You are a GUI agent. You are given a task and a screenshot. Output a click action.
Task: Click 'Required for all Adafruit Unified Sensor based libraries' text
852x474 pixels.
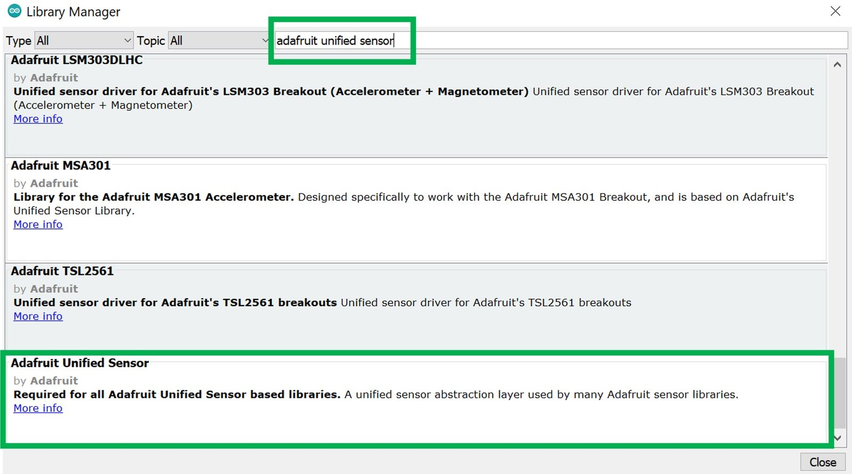tap(177, 395)
